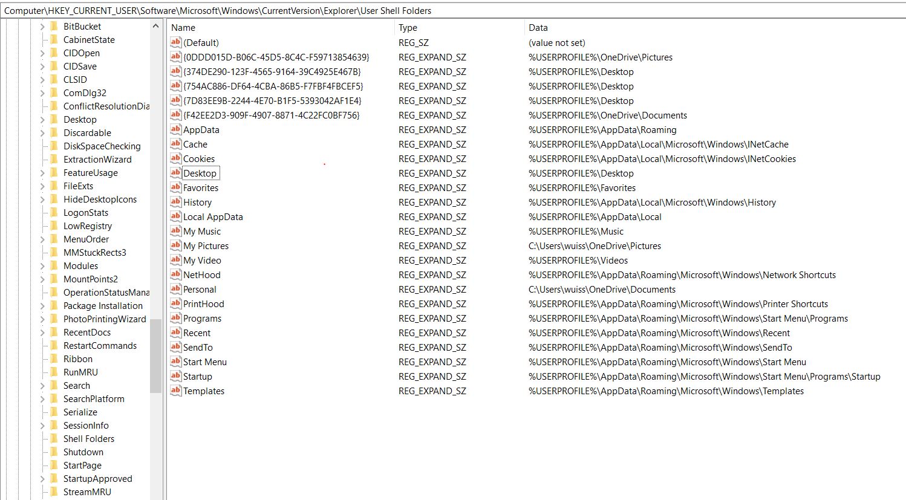
Task: Click the tree pane vertical scrollbar thumb
Action: click(x=155, y=356)
